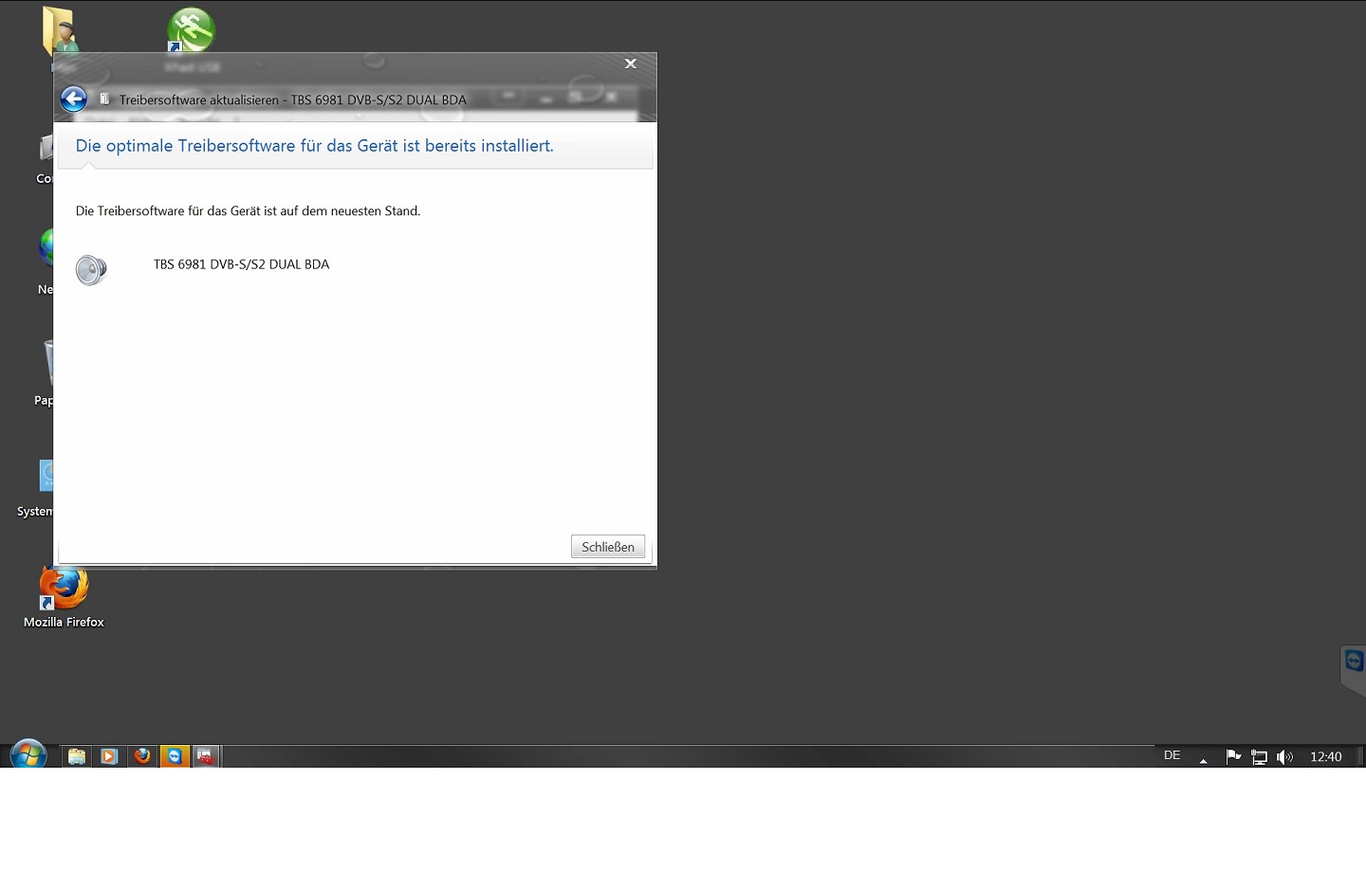
Task: Open the green running-figure desktop shortcut
Action: point(192,30)
